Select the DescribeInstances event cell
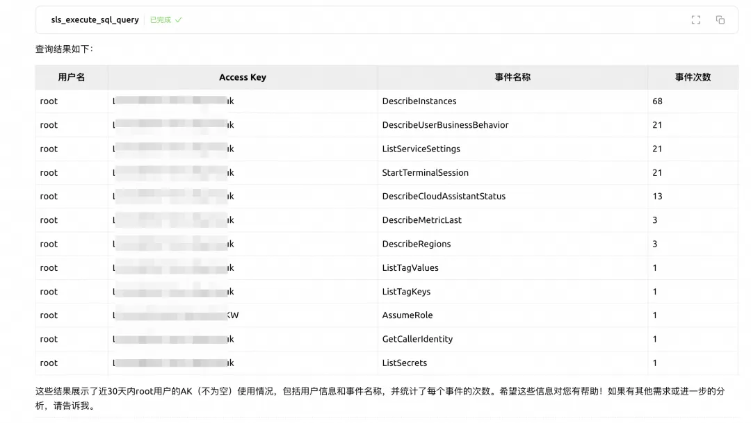 click(419, 101)
